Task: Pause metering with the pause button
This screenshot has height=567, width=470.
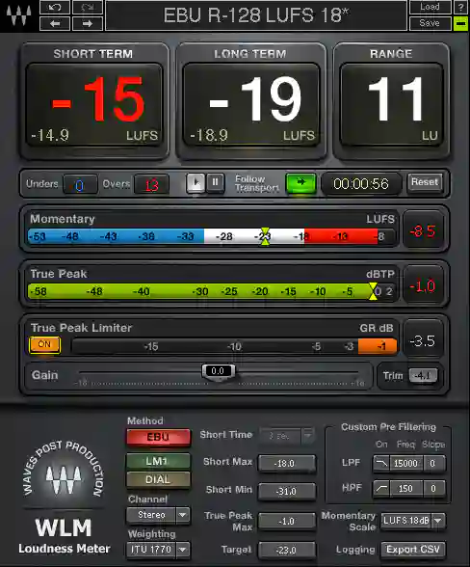Action: tap(216, 183)
